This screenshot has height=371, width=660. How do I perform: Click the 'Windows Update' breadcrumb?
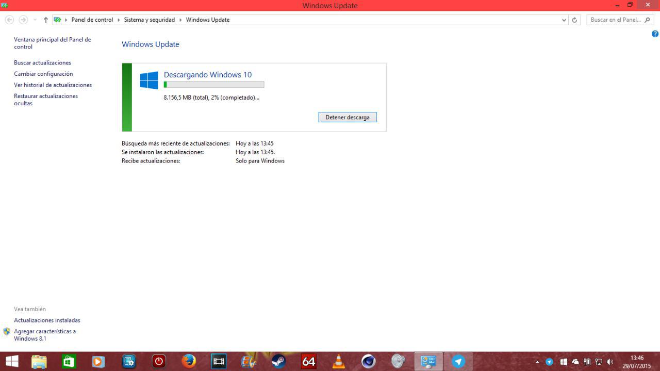(x=207, y=20)
